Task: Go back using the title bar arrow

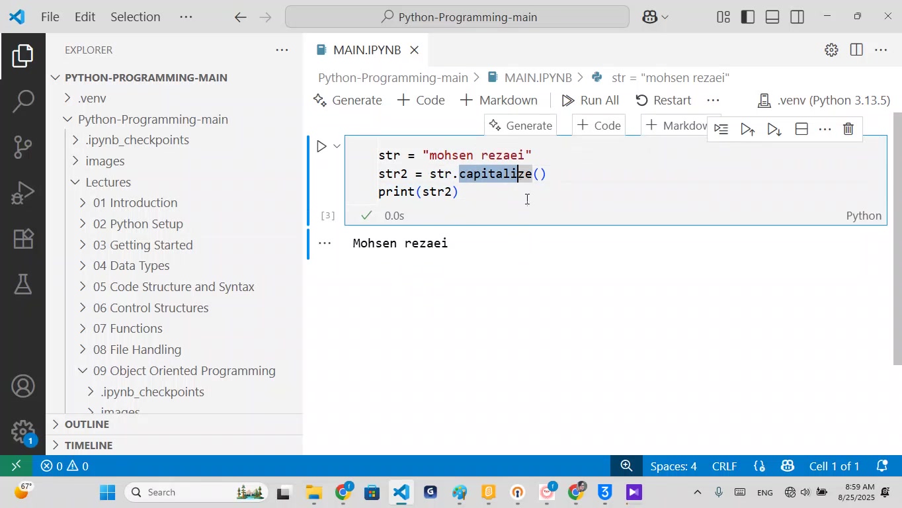Action: [x=241, y=17]
